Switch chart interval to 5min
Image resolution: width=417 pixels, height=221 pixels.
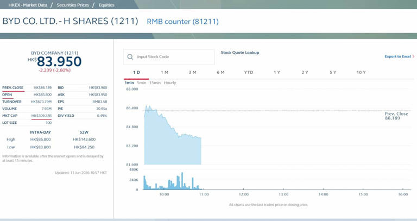[x=142, y=83]
